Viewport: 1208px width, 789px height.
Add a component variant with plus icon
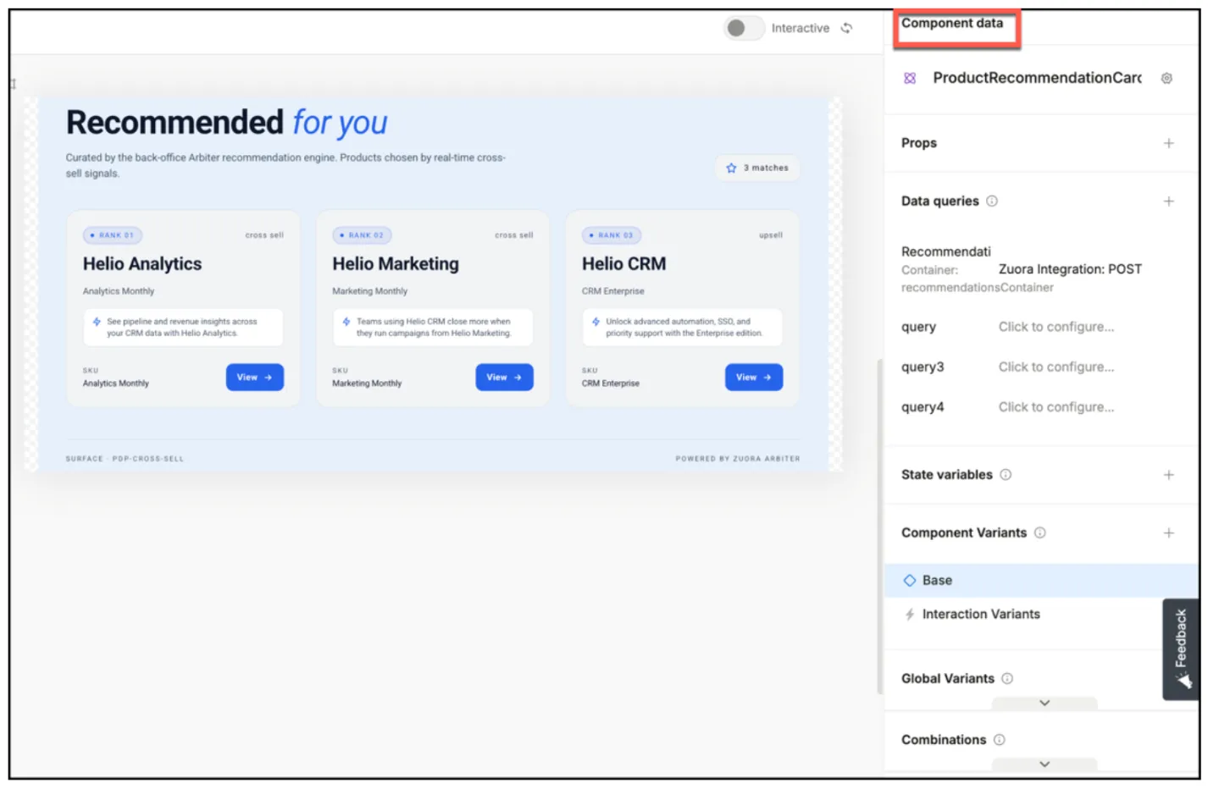tap(1168, 533)
